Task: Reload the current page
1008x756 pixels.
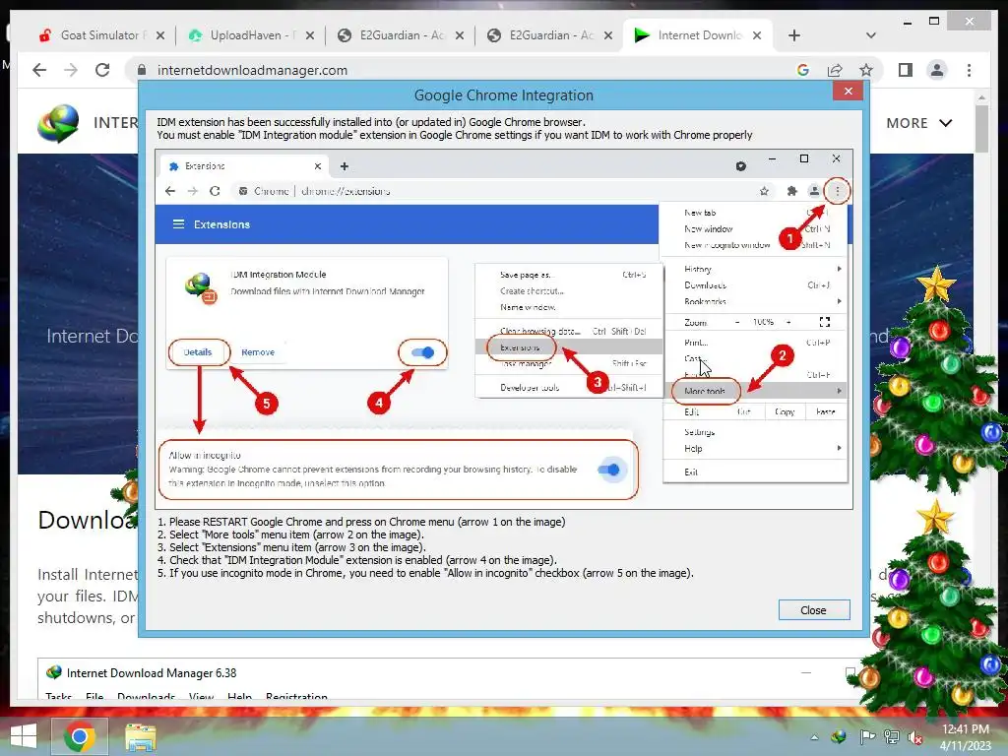Action: (x=102, y=70)
